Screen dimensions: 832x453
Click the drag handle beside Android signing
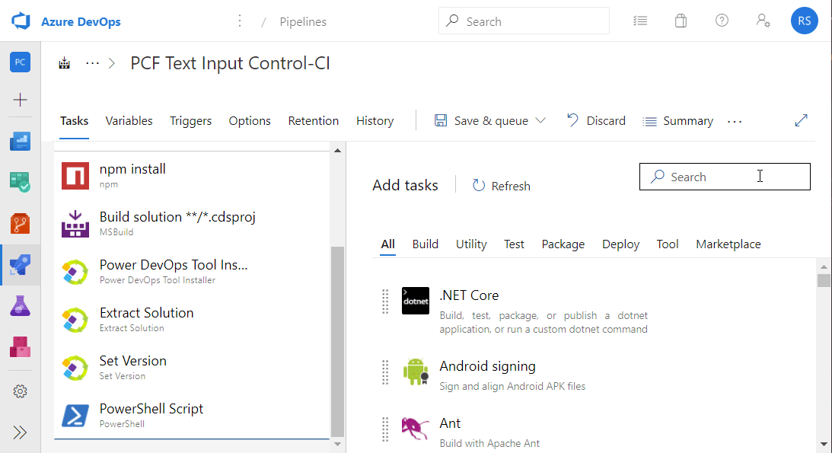pos(385,372)
